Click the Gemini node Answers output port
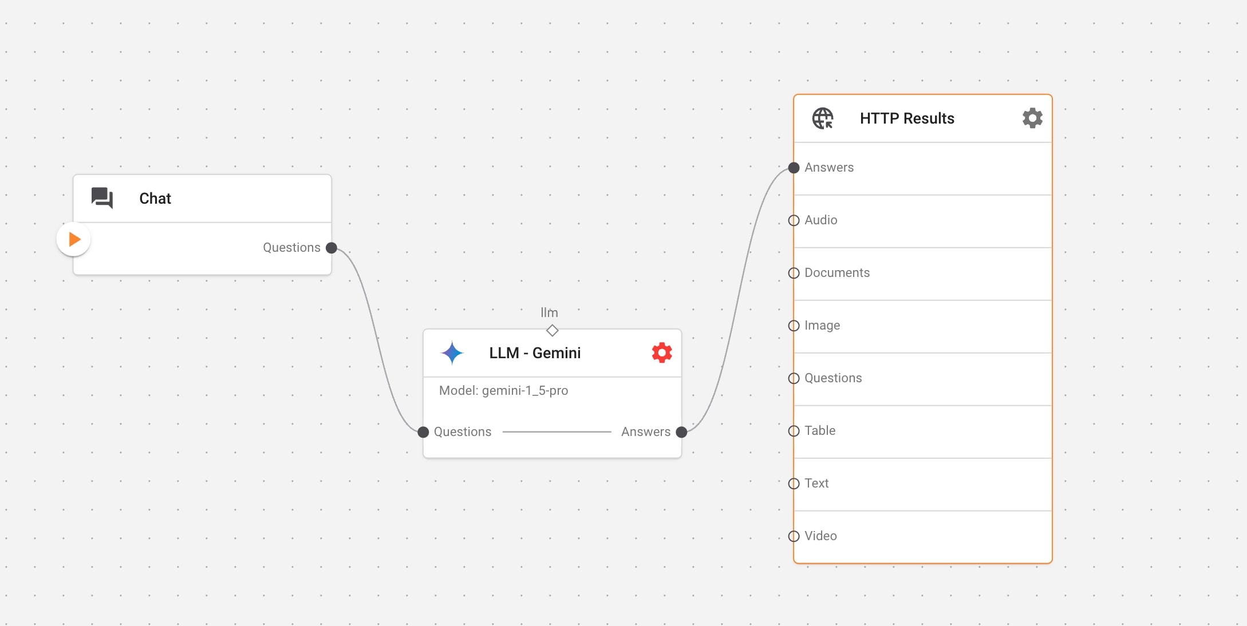 tap(681, 432)
